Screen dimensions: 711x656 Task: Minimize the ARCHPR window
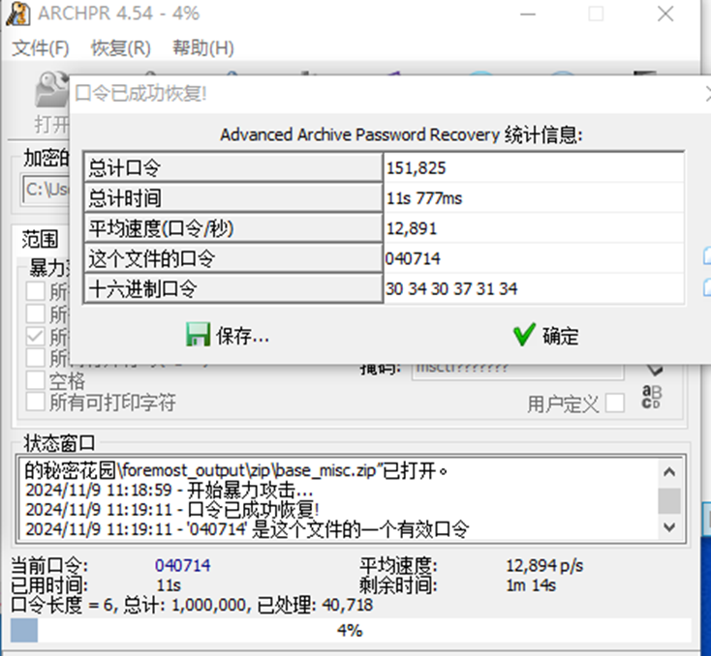coord(527,15)
